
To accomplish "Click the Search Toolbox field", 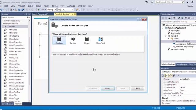I will tap(15, 17).
